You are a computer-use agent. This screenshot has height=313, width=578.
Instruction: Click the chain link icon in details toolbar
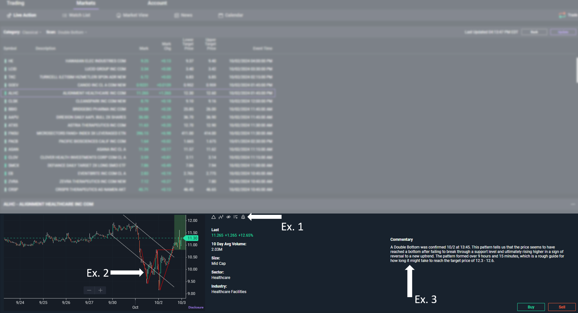pyautogui.click(x=228, y=217)
